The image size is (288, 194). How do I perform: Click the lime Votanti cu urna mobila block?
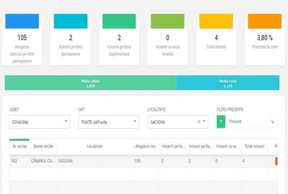pyautogui.click(x=168, y=21)
